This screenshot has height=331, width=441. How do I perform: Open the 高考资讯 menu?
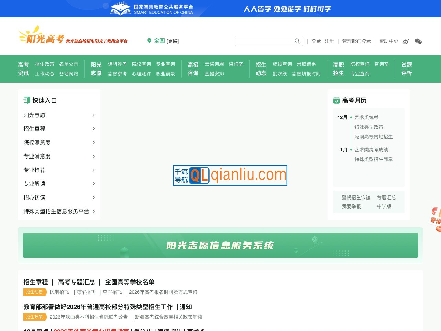pos(23,68)
